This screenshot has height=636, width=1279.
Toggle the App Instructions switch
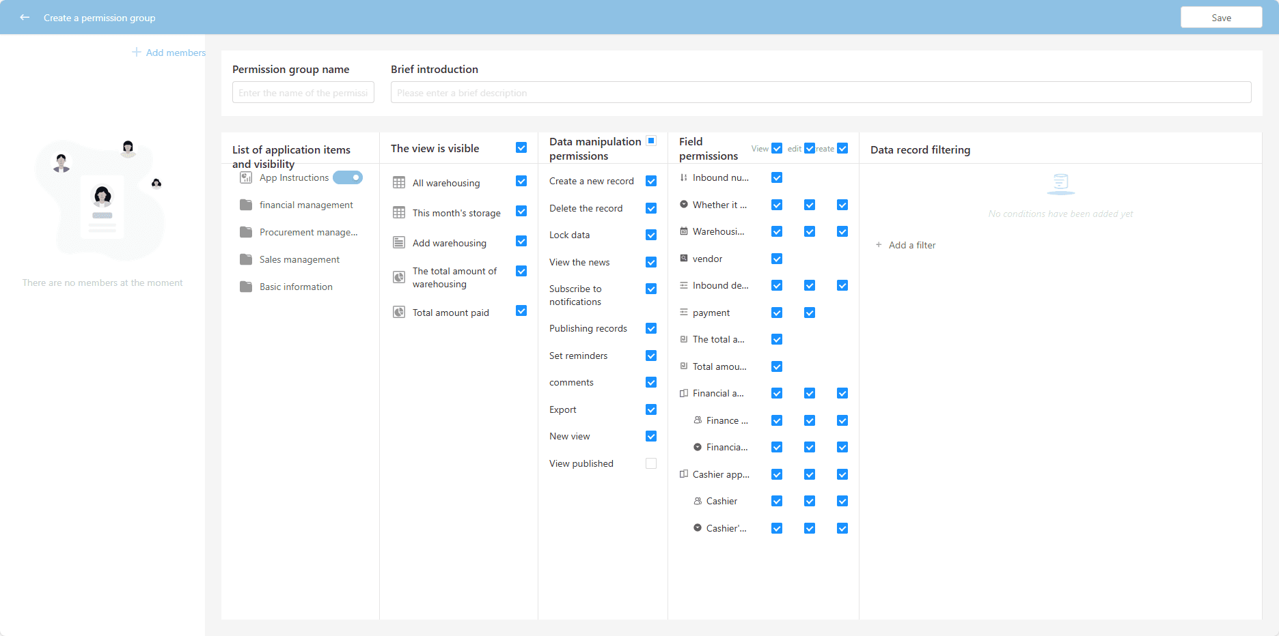[348, 177]
